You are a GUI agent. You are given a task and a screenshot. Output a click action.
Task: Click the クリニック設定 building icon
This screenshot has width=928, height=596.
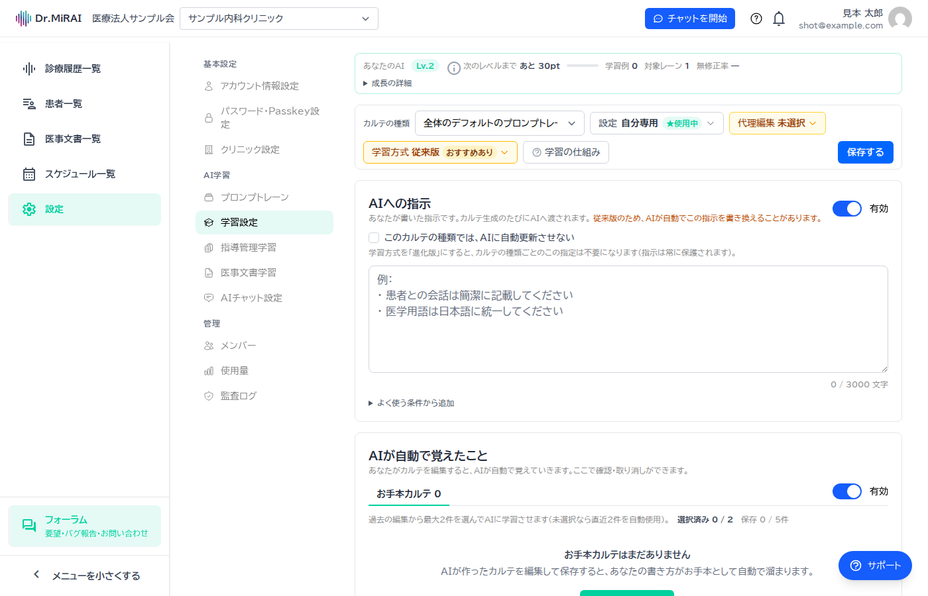pyautogui.click(x=209, y=150)
